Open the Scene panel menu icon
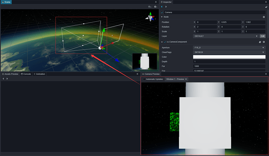The image size is (269, 156). click(156, 2)
